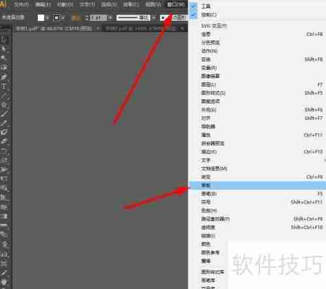Select the Star shape tool

point(4,104)
